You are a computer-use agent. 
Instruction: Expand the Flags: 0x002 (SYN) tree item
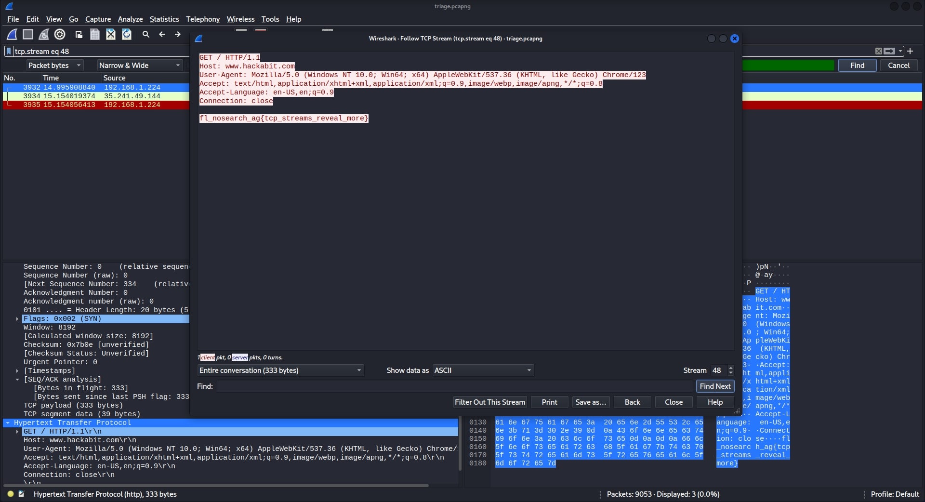click(x=17, y=319)
